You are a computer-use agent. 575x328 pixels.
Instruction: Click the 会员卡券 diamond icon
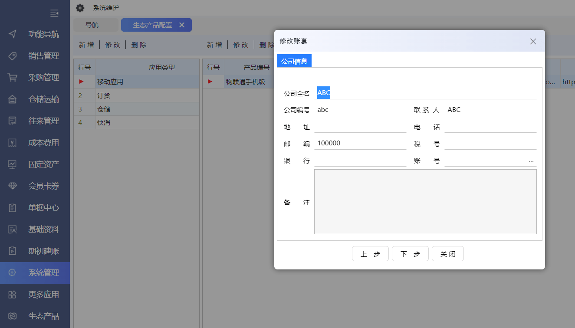(x=13, y=186)
